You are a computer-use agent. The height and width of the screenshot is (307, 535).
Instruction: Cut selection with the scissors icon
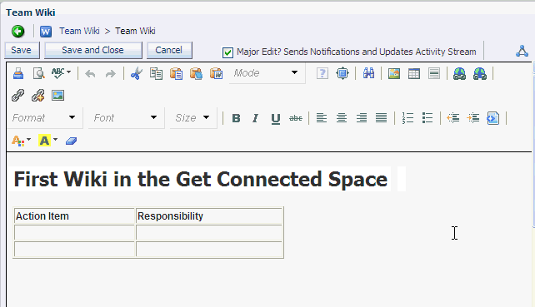137,73
